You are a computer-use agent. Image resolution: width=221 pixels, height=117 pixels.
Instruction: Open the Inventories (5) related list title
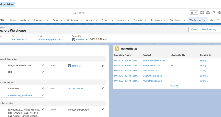click(x=129, y=49)
